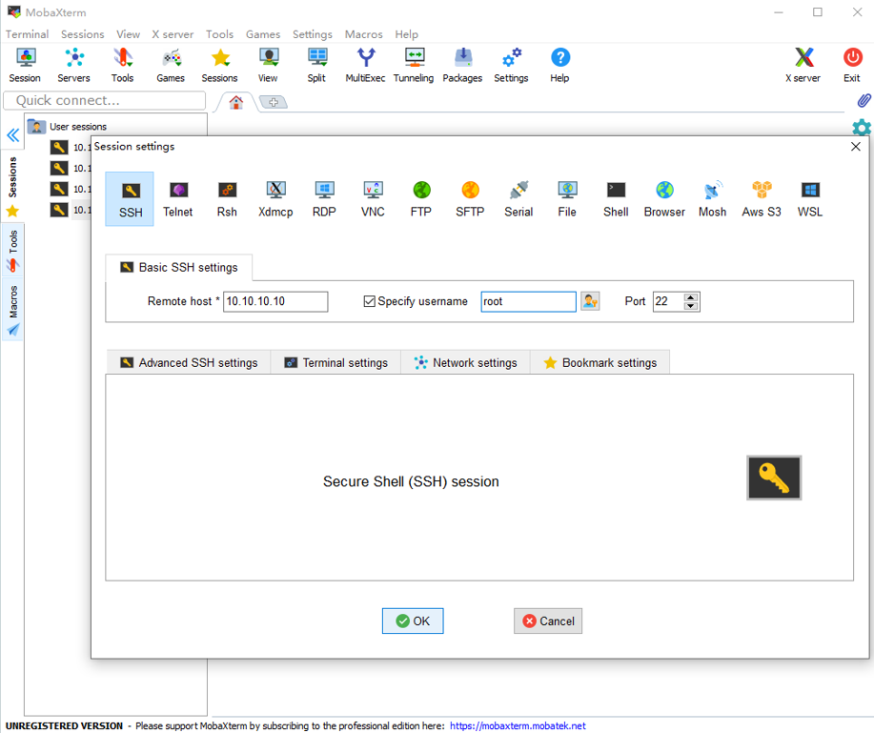874x733 pixels.
Task: Select FTP session type
Action: [x=421, y=199]
